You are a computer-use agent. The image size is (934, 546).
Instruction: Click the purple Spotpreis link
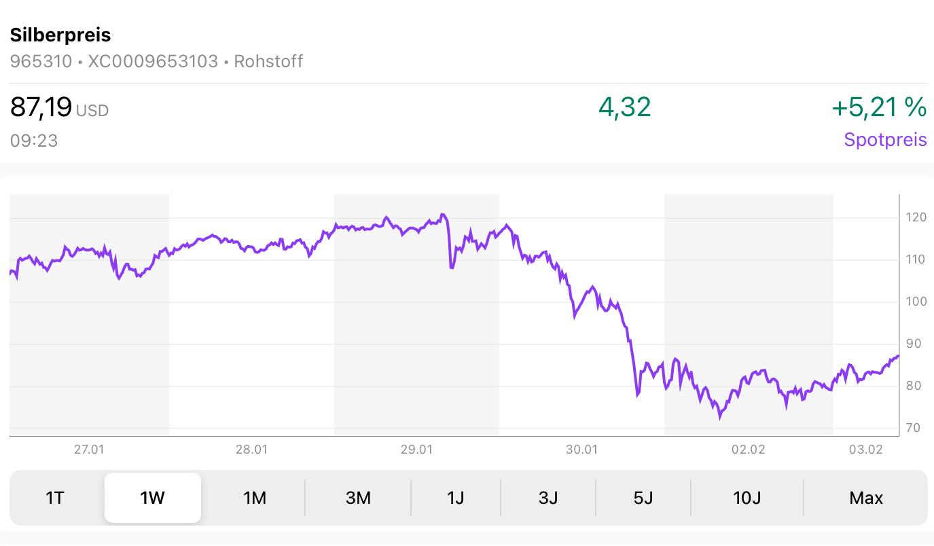(x=885, y=140)
